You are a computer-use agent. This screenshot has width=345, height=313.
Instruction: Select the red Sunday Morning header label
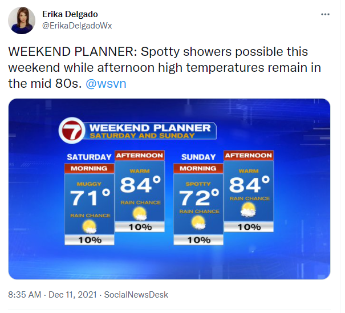198,168
